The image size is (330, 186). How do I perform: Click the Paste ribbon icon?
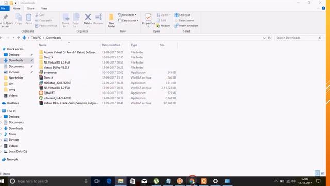point(29,20)
